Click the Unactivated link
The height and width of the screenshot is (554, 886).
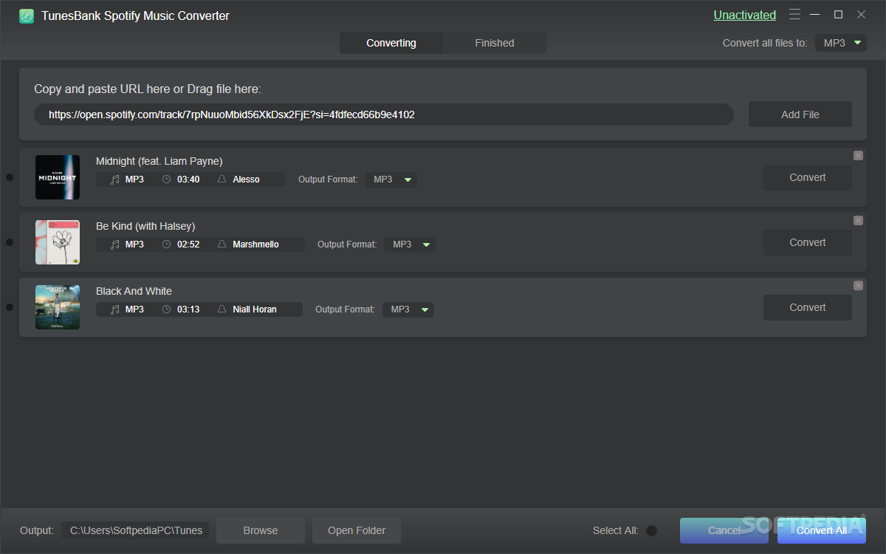[744, 15]
